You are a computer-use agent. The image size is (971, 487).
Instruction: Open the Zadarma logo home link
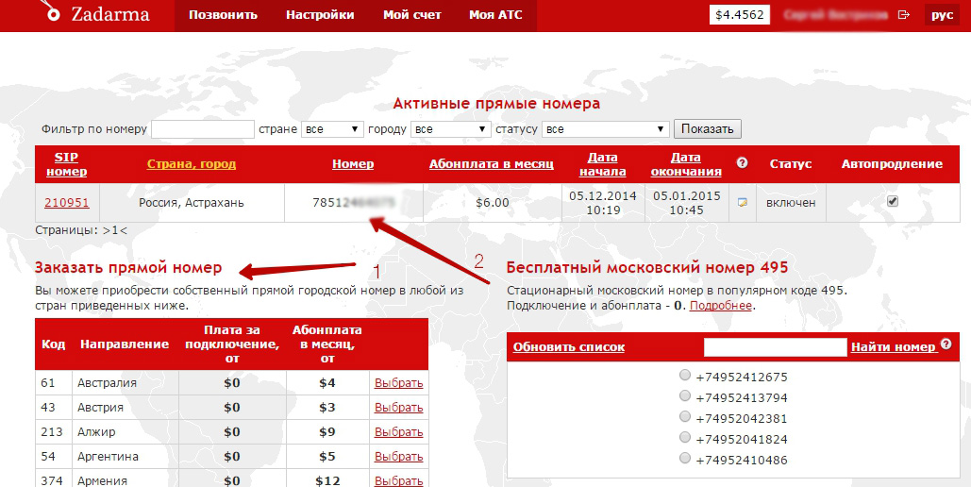coord(96,13)
